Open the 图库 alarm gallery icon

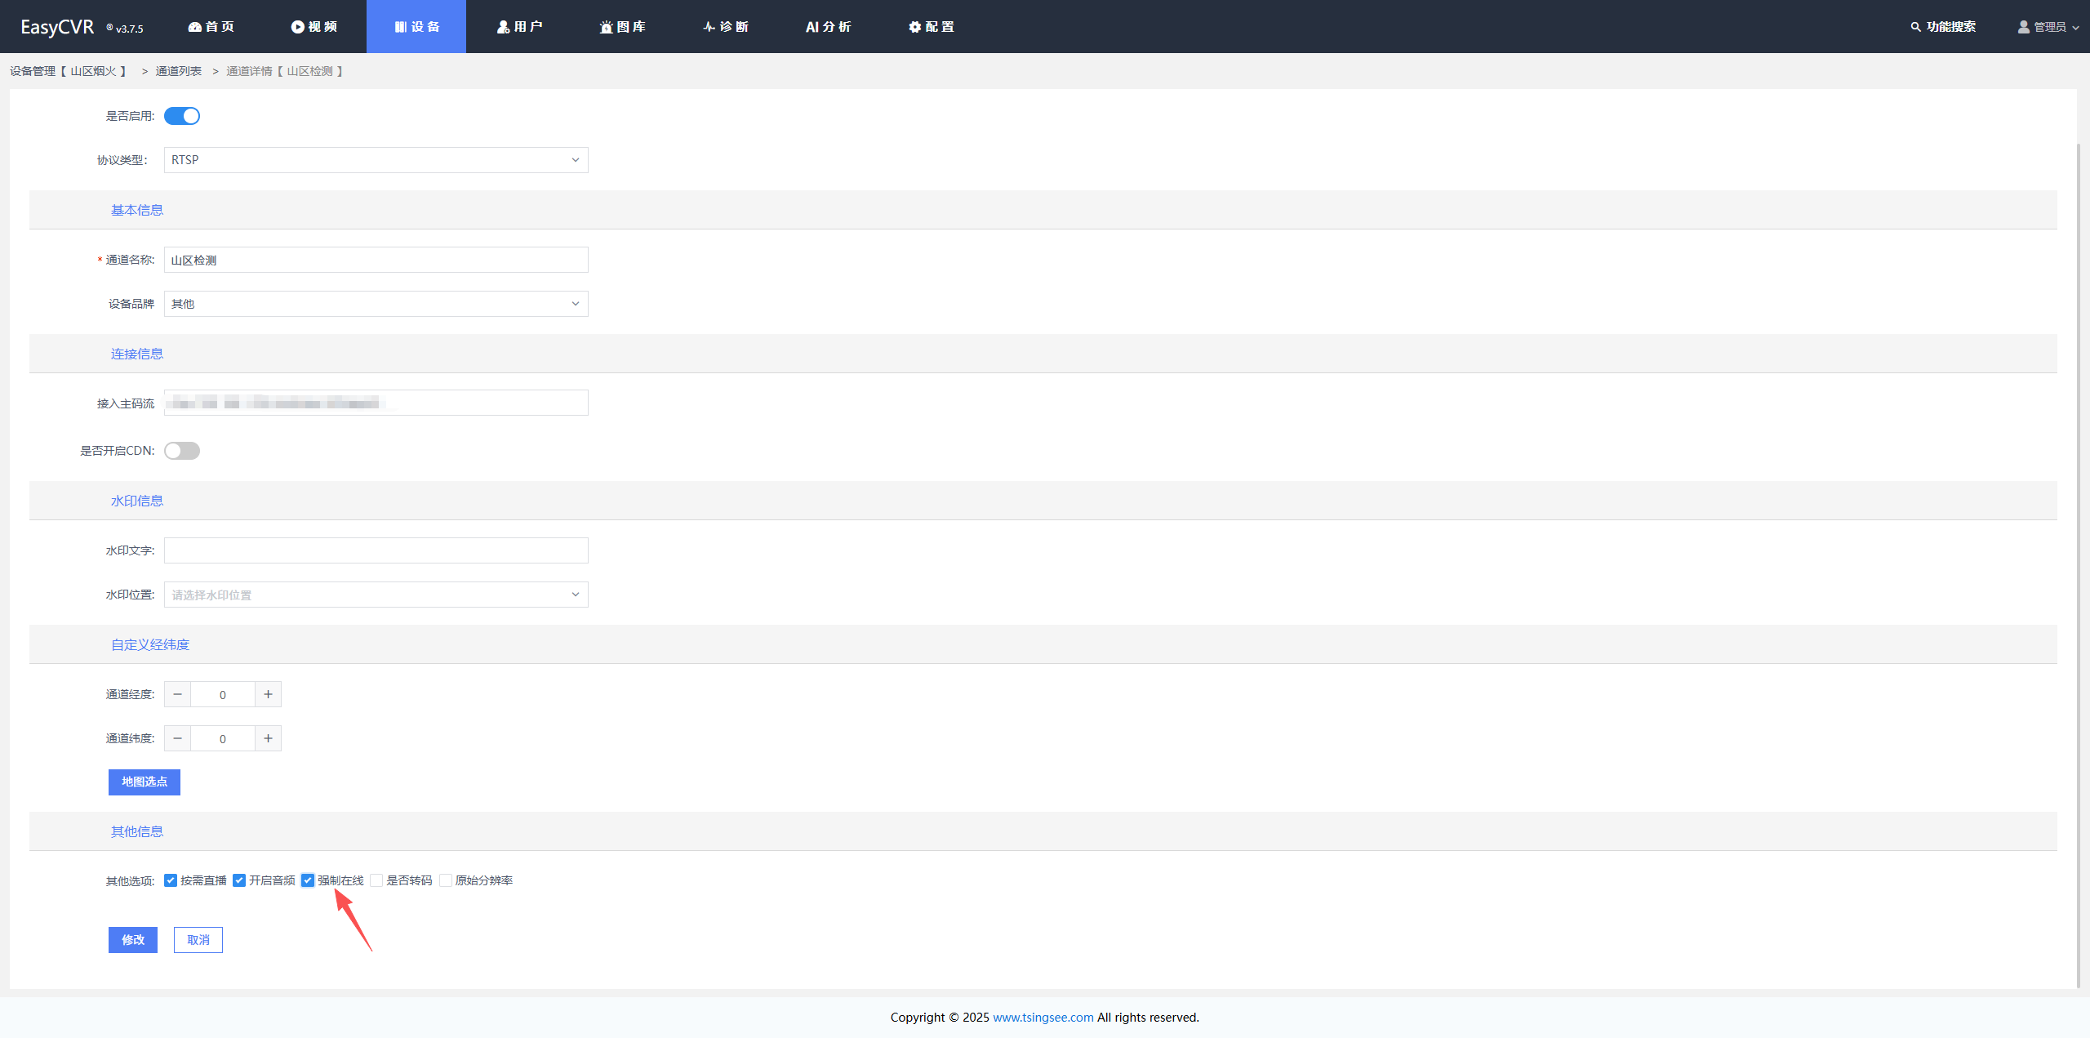(x=606, y=27)
